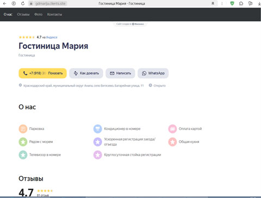Click the rating stars above the hotel name
The image size is (261, 198).
(27, 38)
